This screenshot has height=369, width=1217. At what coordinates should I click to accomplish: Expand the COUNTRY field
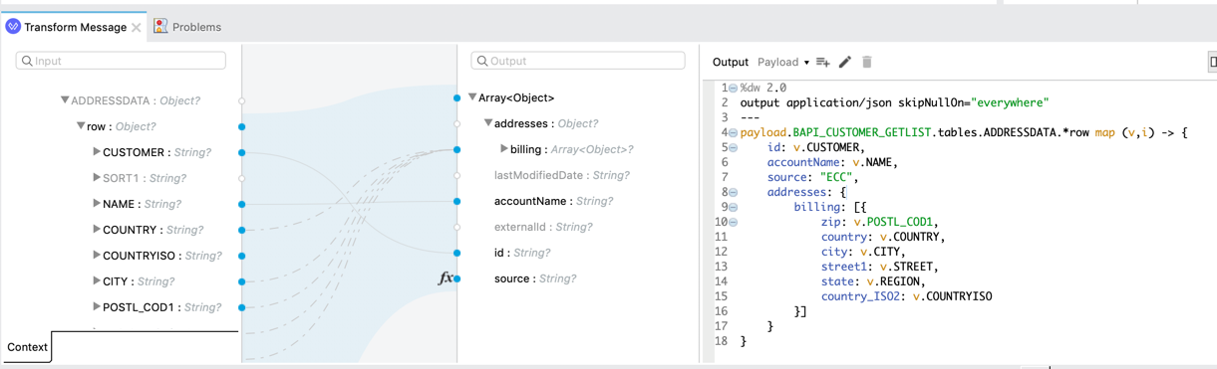tap(97, 230)
